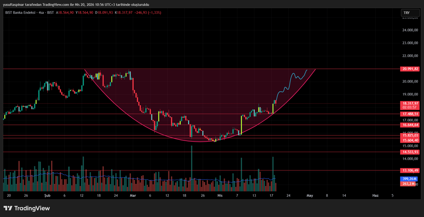This screenshot has width=424, height=217.
Task: Open the TRY currency selector
Action: pyautogui.click(x=410, y=13)
